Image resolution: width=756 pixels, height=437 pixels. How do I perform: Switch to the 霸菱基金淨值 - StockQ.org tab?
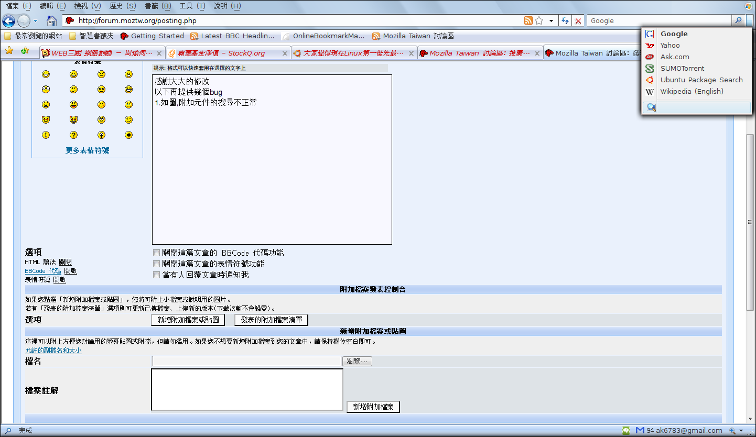(x=228, y=53)
